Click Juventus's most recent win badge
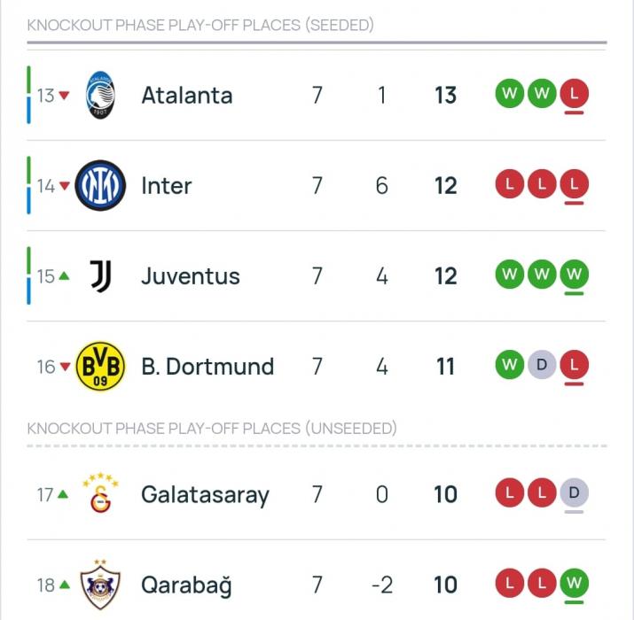Viewport: 634px width, 620px height. coord(575,274)
